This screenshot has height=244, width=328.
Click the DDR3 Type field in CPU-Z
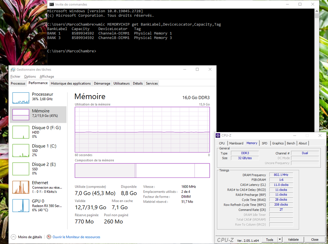[x=245, y=153]
